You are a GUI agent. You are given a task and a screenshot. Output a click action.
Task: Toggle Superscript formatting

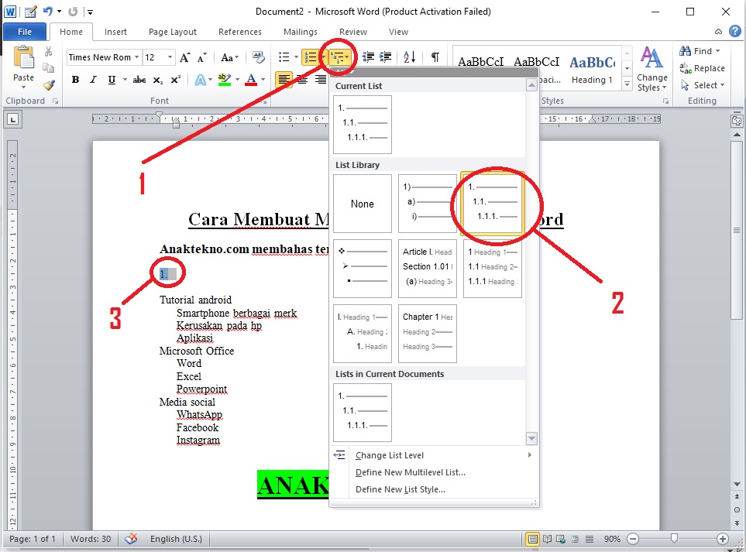click(x=176, y=80)
